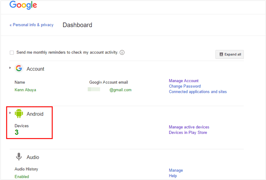The width and height of the screenshot is (266, 180).
Task: Click the green Android robot icon
Action: pos(19,113)
